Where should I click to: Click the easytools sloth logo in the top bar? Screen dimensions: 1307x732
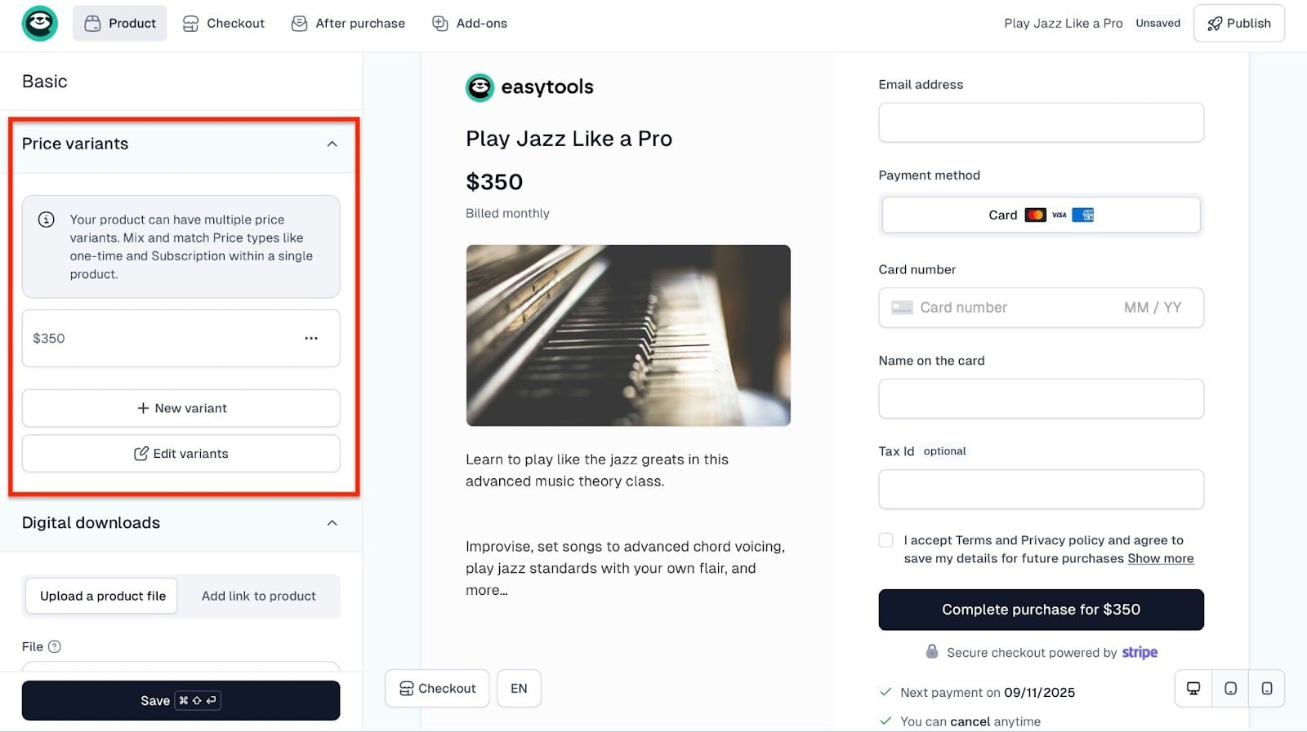(39, 23)
